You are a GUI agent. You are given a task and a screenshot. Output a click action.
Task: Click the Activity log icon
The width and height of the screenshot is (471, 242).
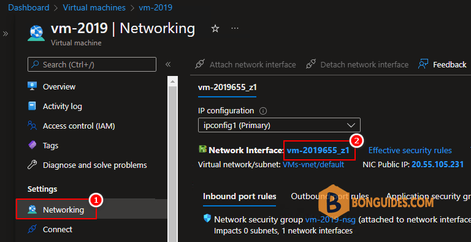[32, 106]
